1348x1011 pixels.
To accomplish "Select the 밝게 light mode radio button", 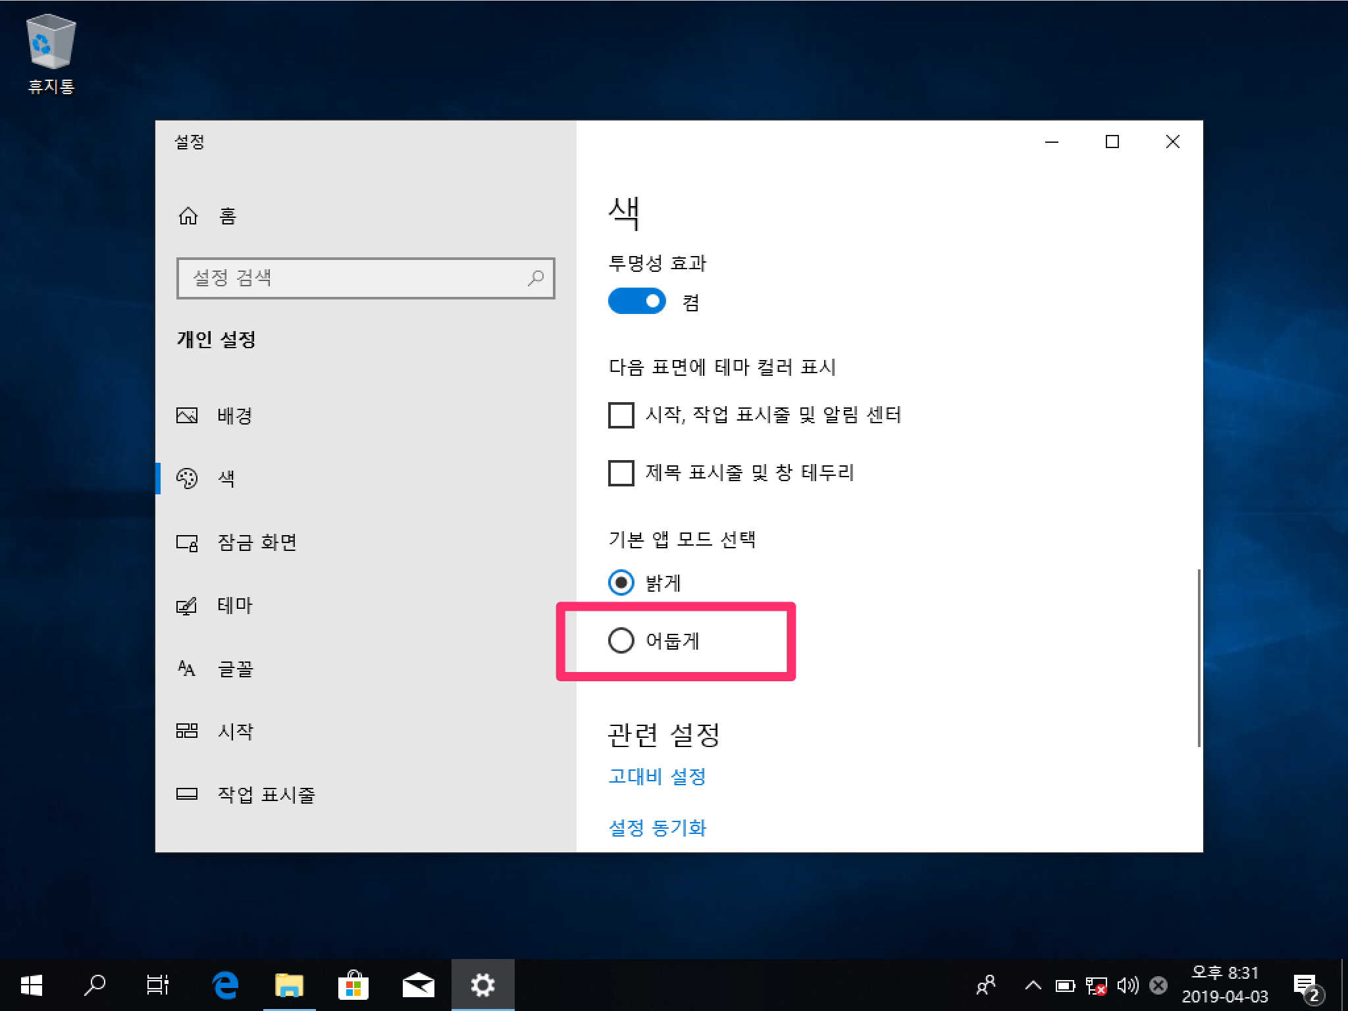I will point(621,583).
